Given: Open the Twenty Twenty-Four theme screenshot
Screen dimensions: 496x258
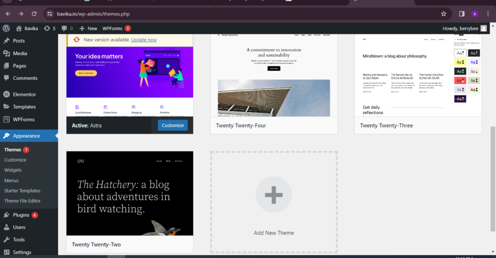Looking at the screenshot, I should (274, 75).
